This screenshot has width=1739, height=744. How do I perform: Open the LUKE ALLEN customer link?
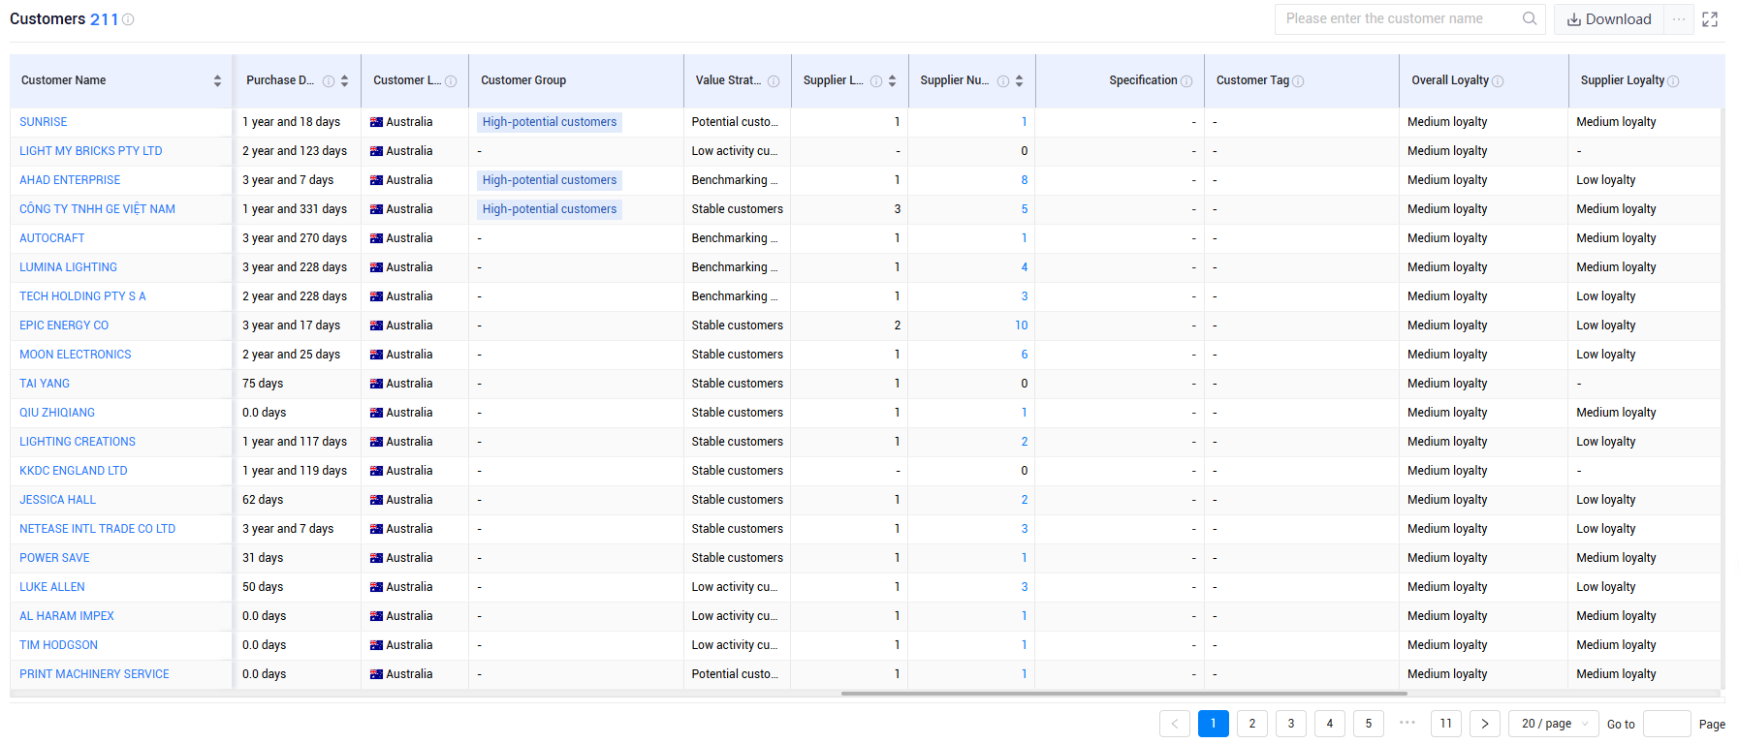[x=52, y=587]
